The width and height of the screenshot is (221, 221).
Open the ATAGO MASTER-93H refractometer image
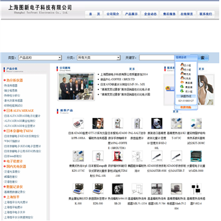click(x=157, y=156)
